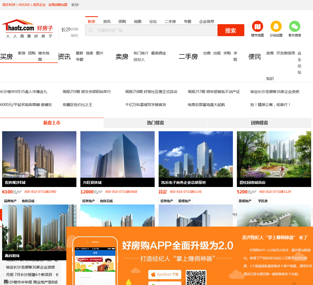Open the 热门楼盘 listings tab
The width and height of the screenshot is (313, 285).
coord(155,123)
